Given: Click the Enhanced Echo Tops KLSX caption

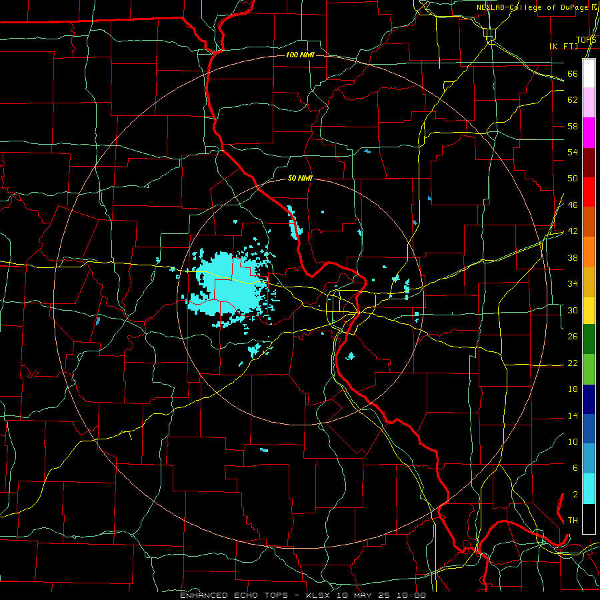Looking at the screenshot, I should [303, 595].
